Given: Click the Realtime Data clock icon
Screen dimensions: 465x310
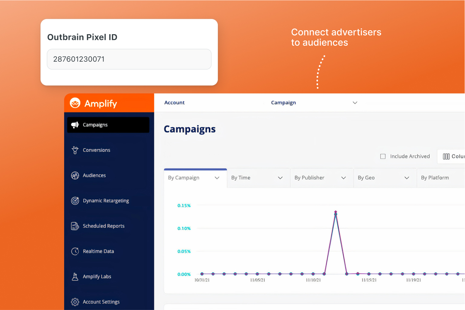Looking at the screenshot, I should coord(75,251).
